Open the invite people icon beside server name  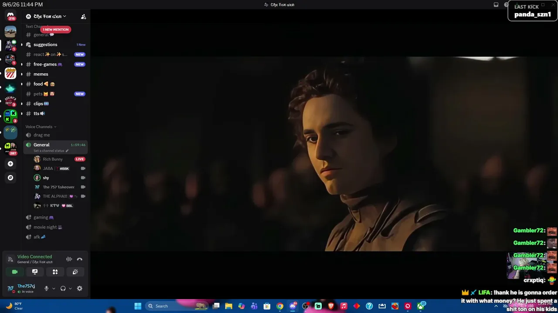pos(83,17)
